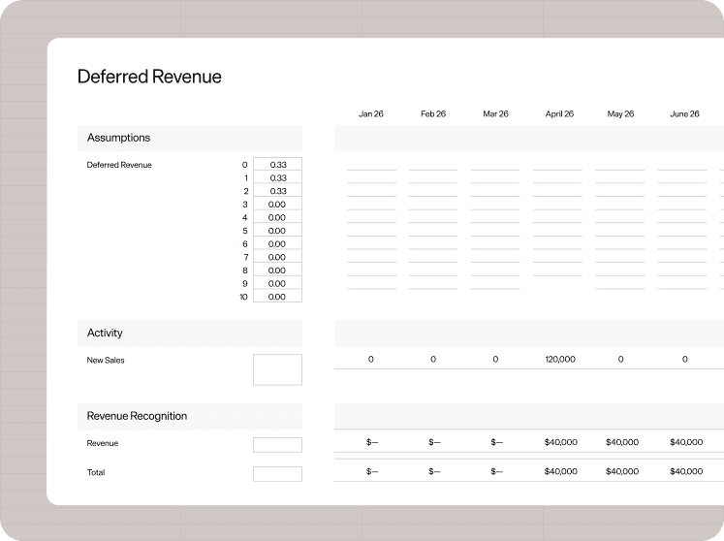The width and height of the screenshot is (724, 541).
Task: Select the Deferred Revenue row 9 value cell
Action: (x=277, y=283)
